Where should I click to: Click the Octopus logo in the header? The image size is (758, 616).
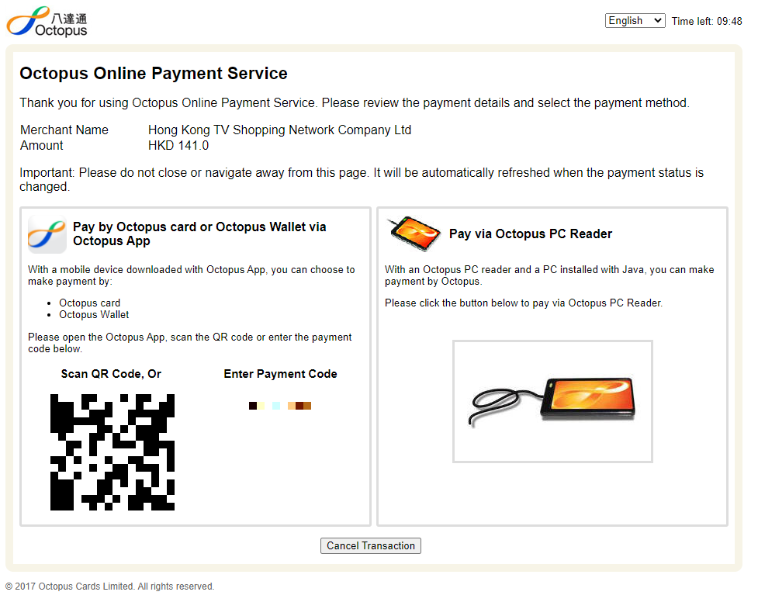click(47, 21)
